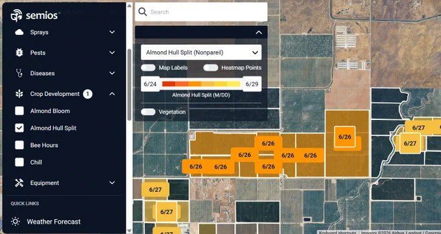Click the Crop Development count badge 1
The width and height of the screenshot is (441, 234).
coord(88,94)
